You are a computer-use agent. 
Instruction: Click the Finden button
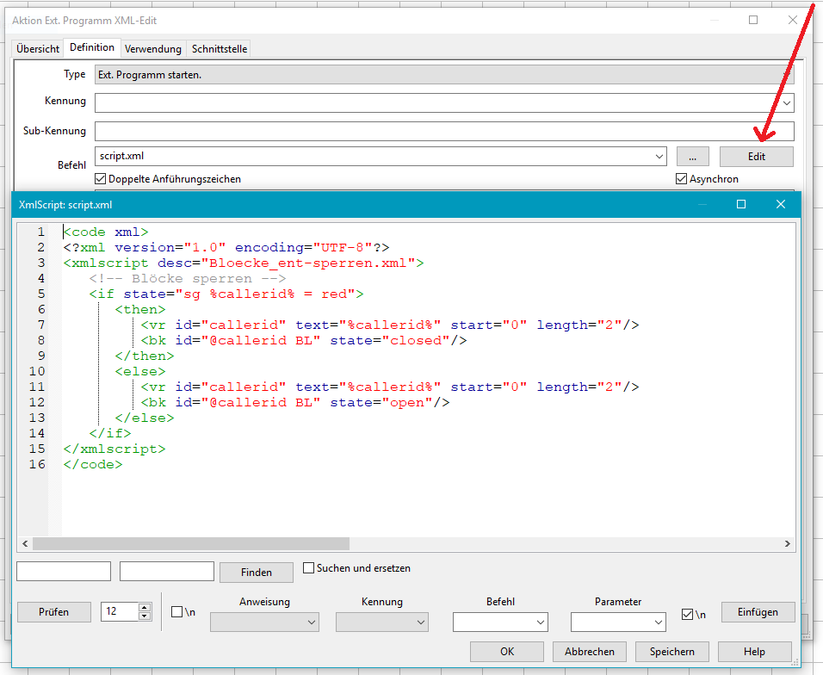(257, 572)
